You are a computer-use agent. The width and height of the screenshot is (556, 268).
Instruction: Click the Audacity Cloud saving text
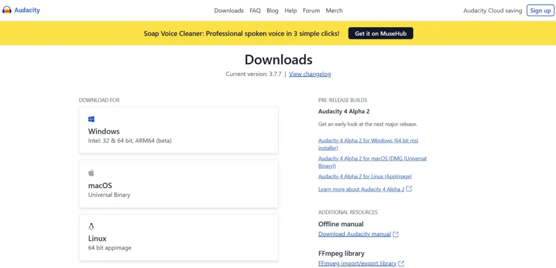pos(492,10)
